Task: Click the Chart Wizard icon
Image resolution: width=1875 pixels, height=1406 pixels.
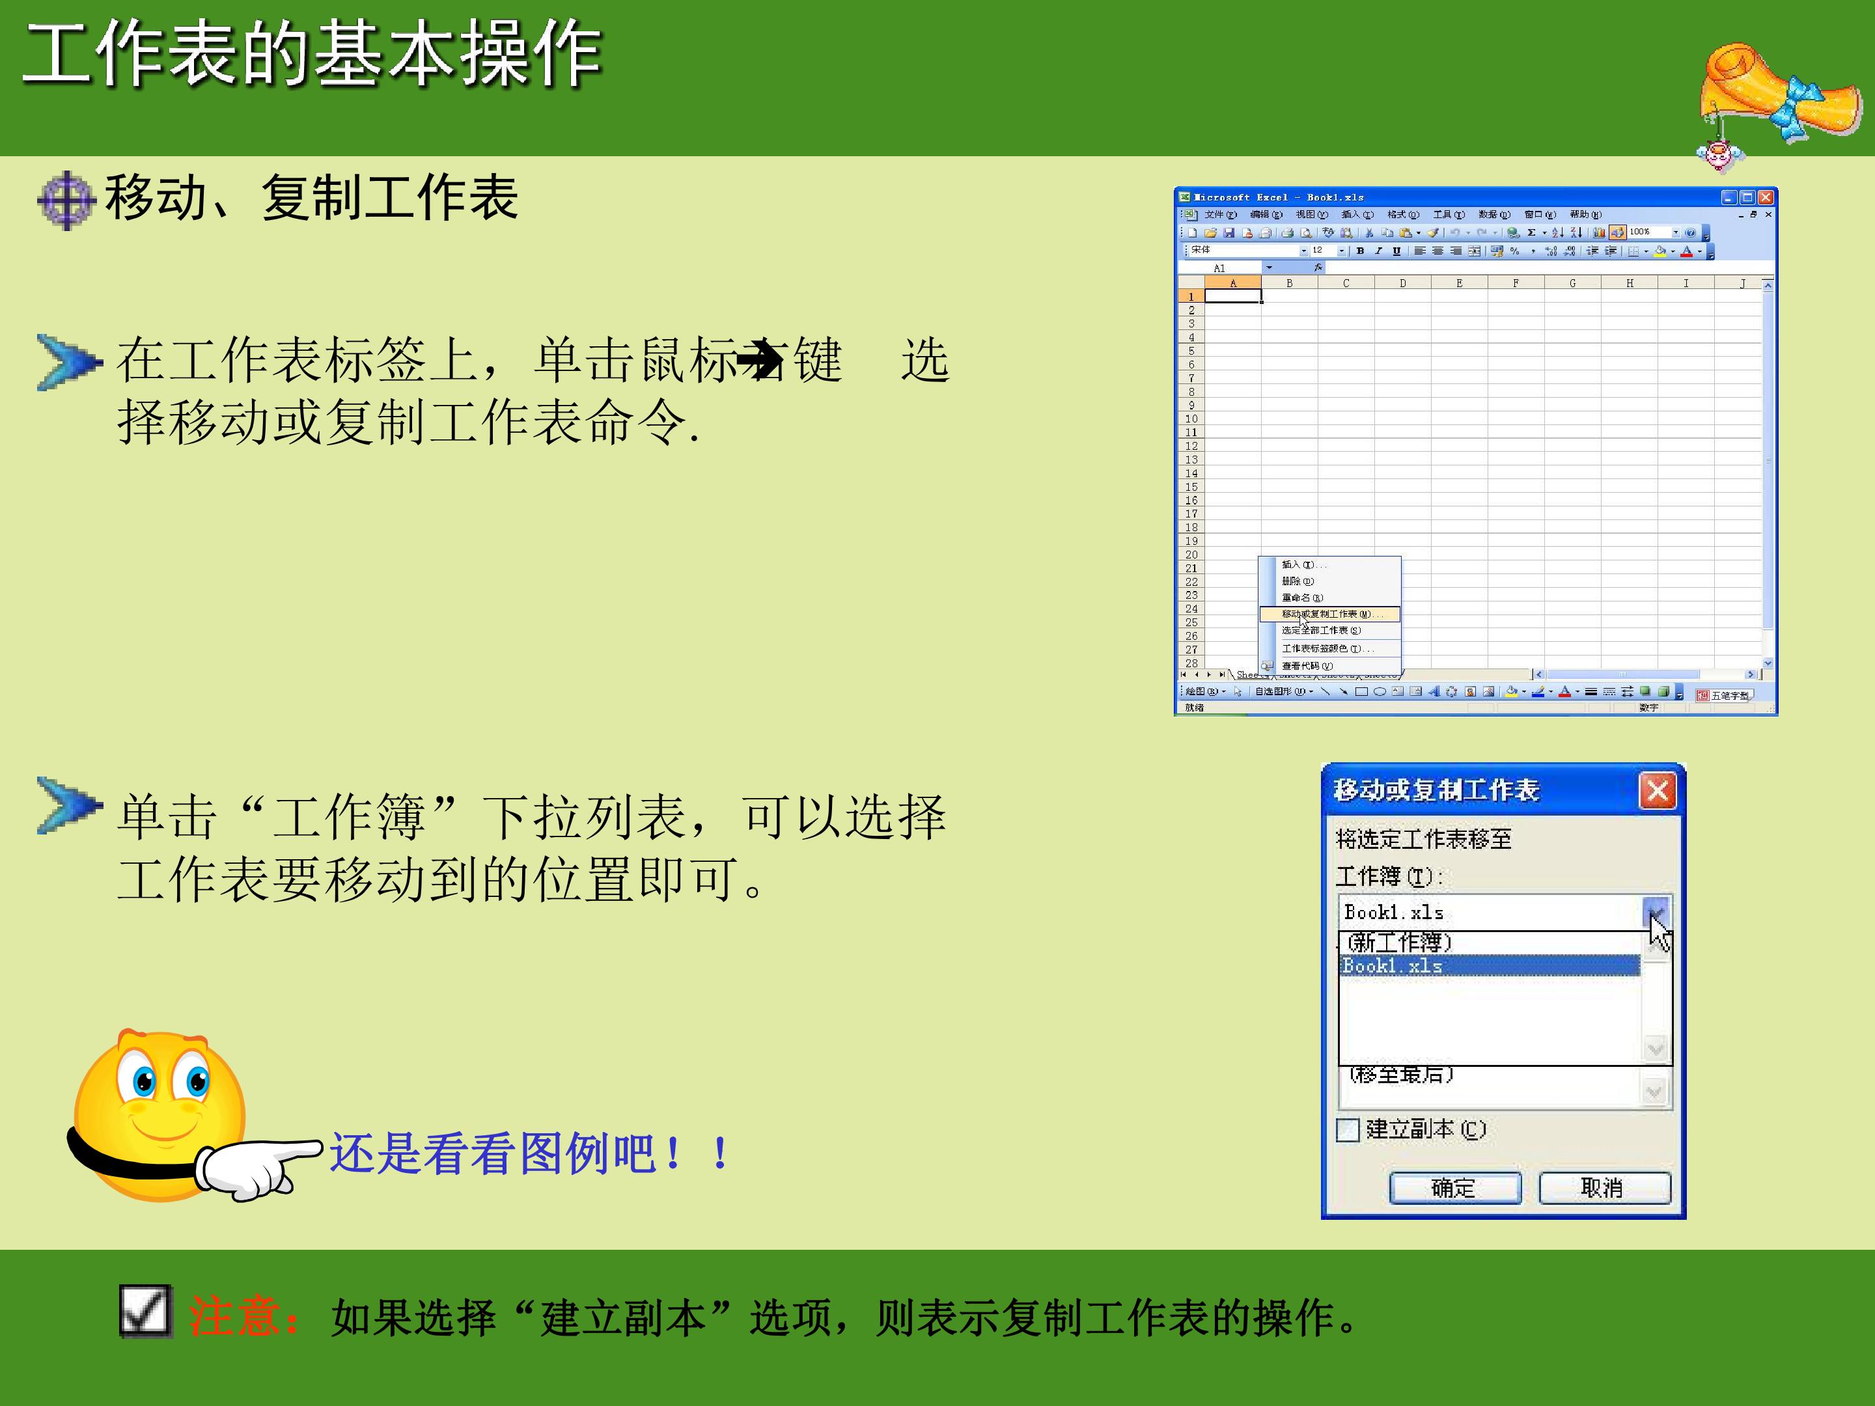Action: [x=1599, y=232]
